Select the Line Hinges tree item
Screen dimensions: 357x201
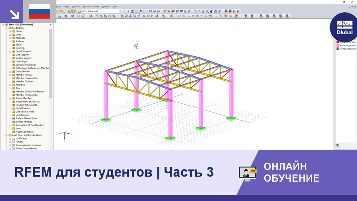point(21,61)
